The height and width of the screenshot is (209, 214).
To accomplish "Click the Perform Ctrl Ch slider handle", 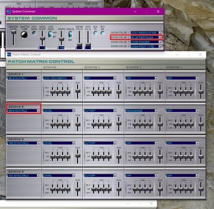I will [x=79, y=44].
